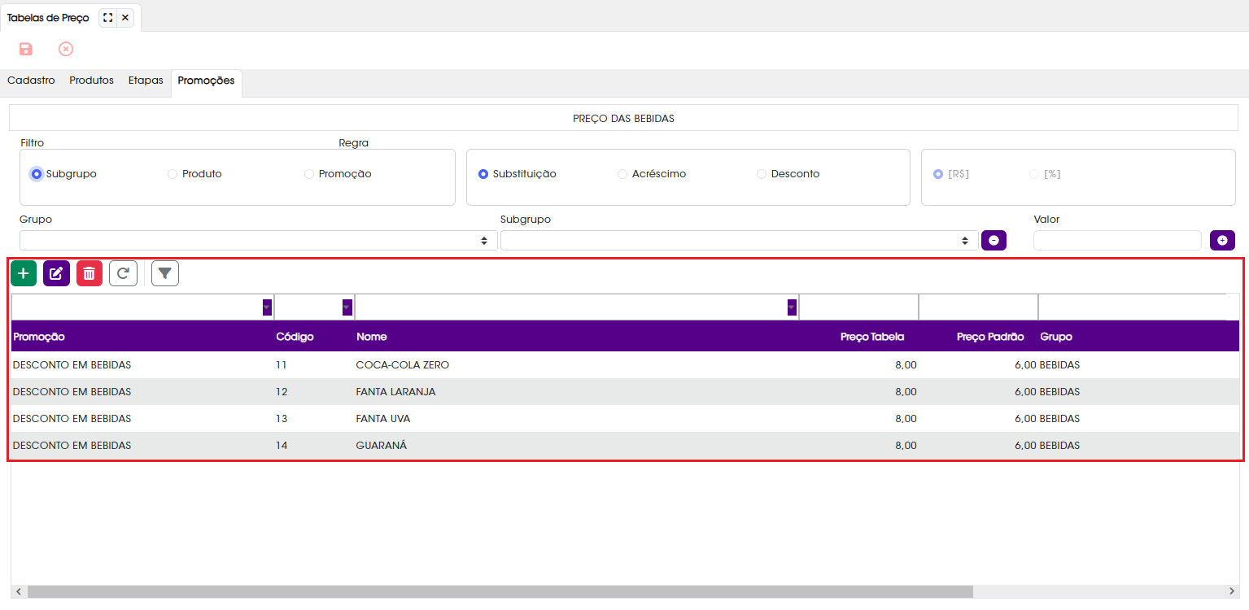
Task: Select the Desconto rule radio button
Action: point(762,174)
